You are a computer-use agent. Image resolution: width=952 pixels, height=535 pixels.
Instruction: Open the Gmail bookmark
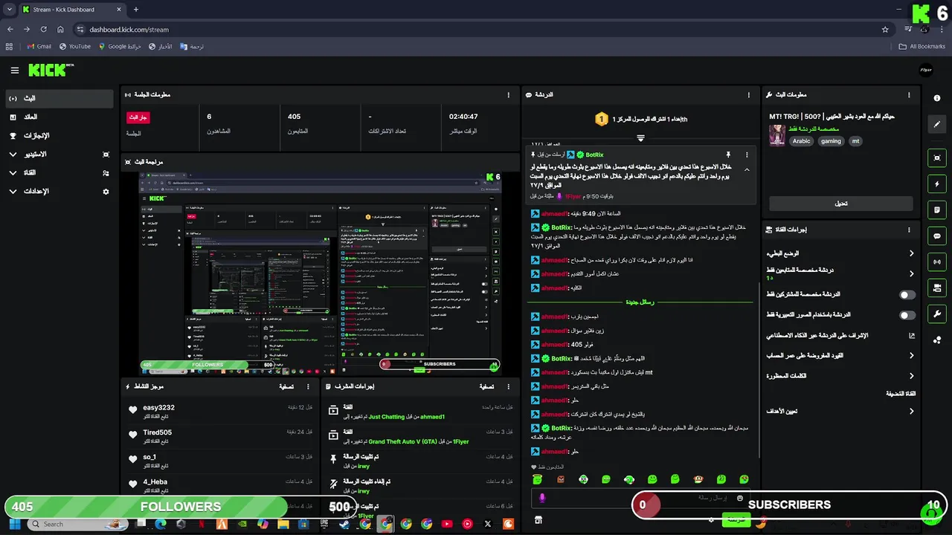39,46
